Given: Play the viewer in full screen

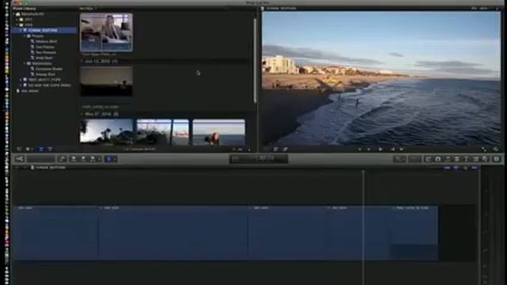Looking at the screenshot, I should point(484,149).
